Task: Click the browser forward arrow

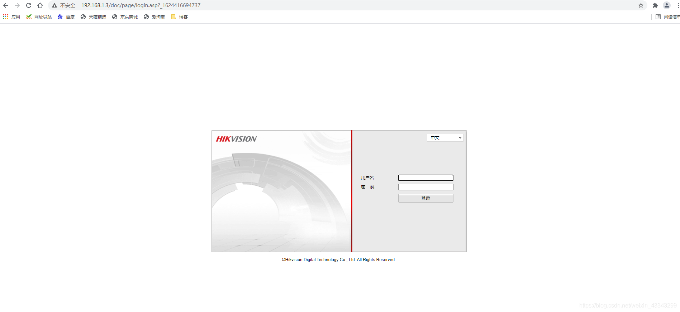Action: [x=17, y=5]
